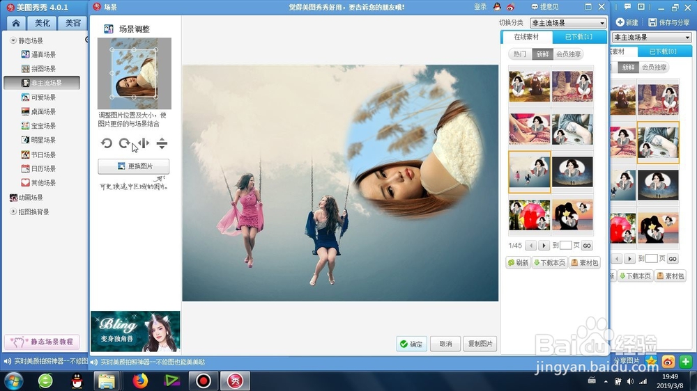Open 素材包 in scene dialog
Screen dimensions: 697x391
[x=585, y=263]
